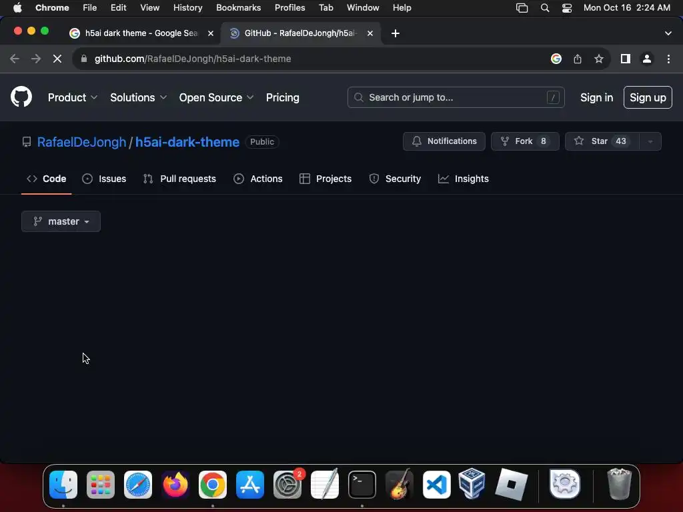The image size is (683, 512).
Task: Switch to the Pull requests tab
Action: (x=179, y=179)
